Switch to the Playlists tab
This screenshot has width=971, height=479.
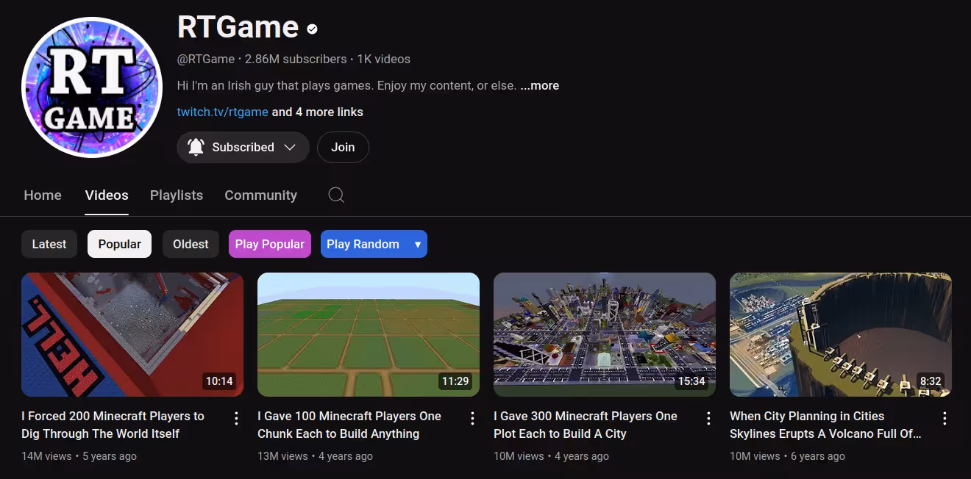[177, 195]
